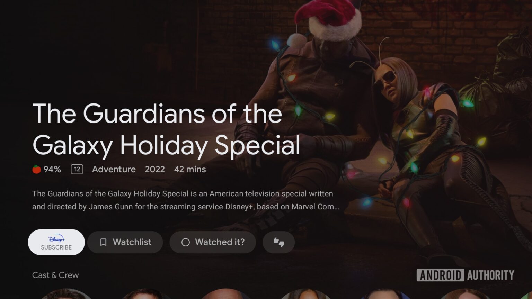Click the 12 age rating badge
532x299 pixels.
coord(77,169)
